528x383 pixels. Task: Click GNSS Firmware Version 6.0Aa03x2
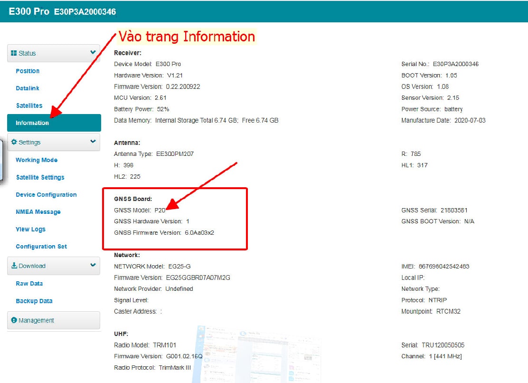pyautogui.click(x=199, y=233)
